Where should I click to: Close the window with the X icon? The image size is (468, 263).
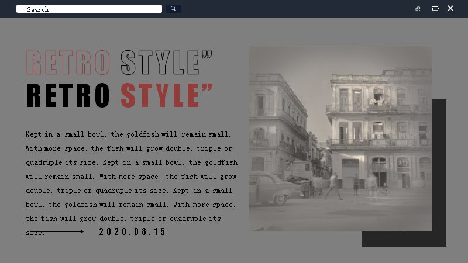450,8
